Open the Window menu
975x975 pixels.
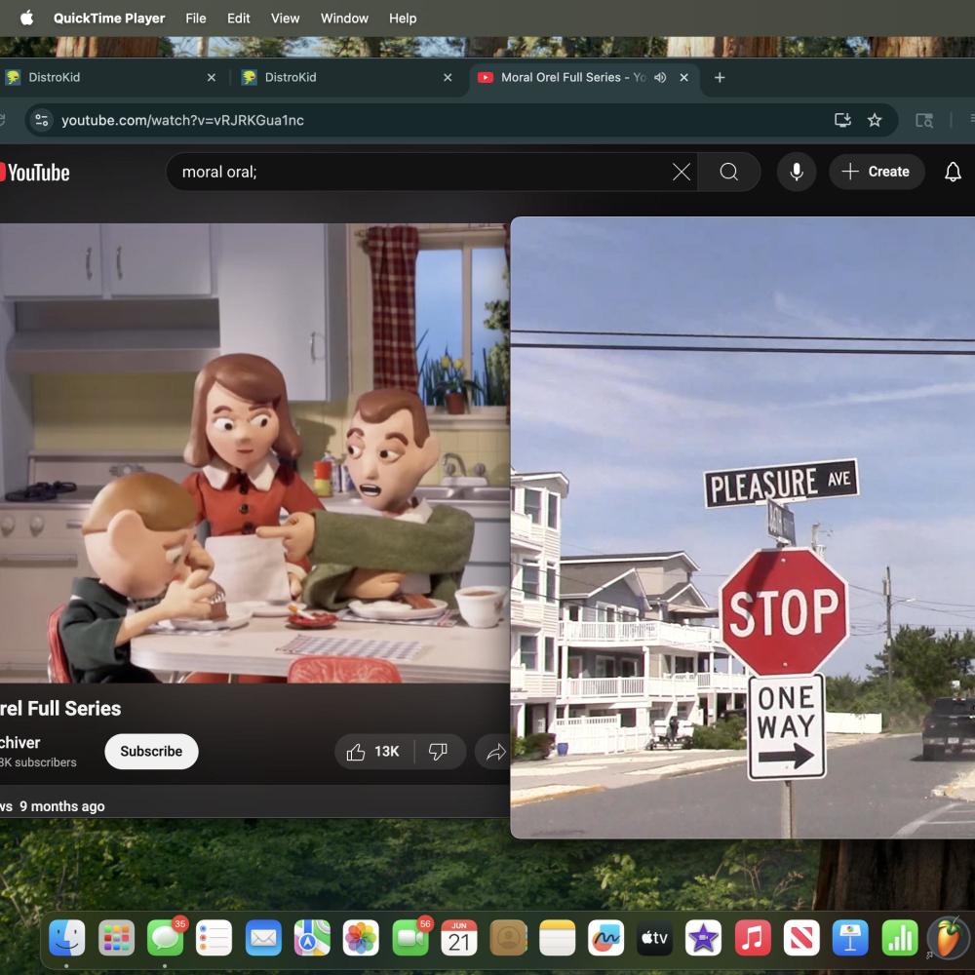(x=344, y=18)
